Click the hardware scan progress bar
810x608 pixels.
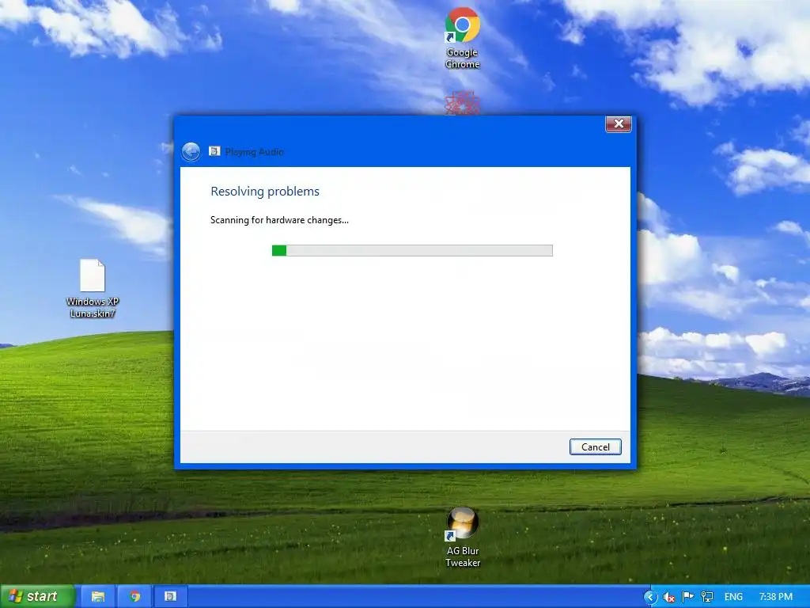pos(412,251)
